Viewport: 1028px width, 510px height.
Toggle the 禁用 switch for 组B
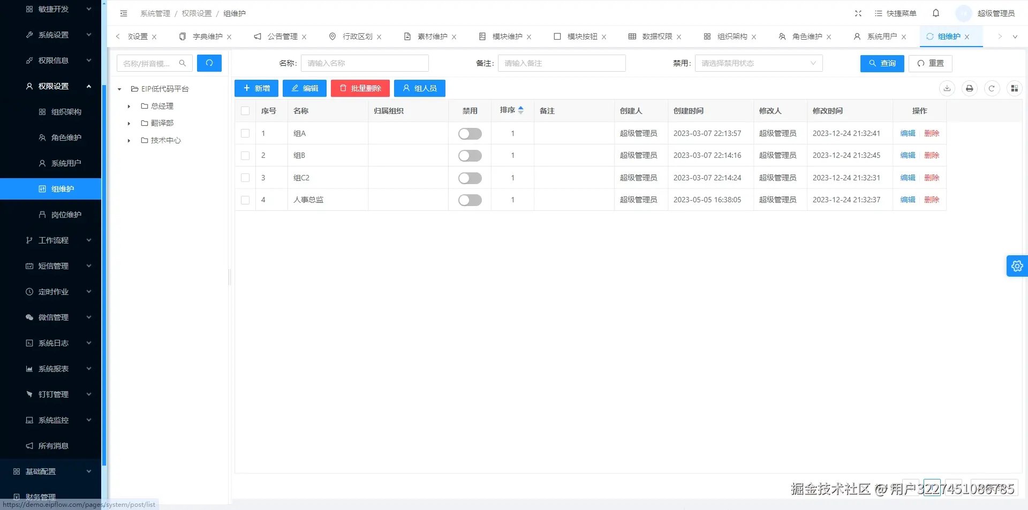click(470, 156)
